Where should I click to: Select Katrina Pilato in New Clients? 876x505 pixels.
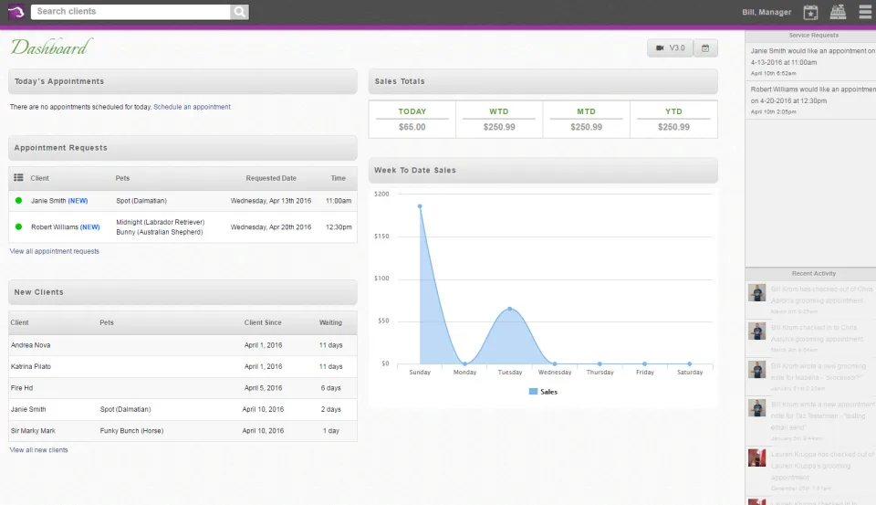tap(31, 366)
